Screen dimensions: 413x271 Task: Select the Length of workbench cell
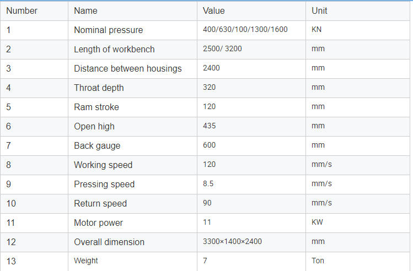pyautogui.click(x=114, y=50)
